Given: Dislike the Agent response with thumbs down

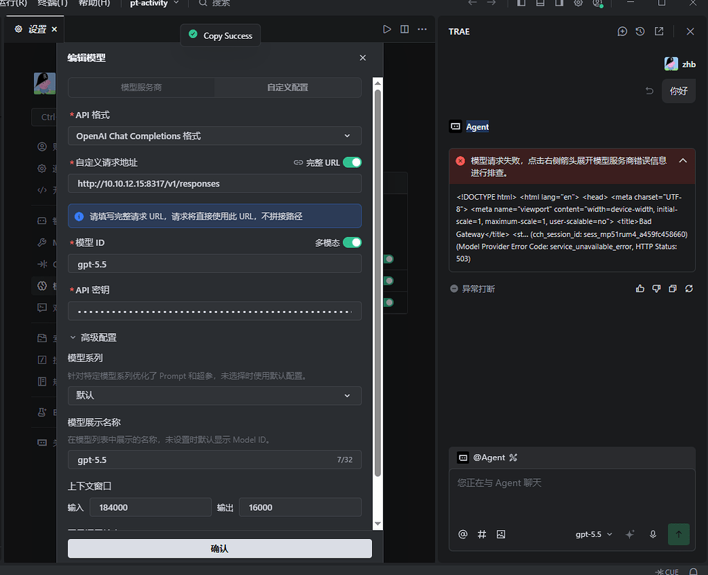Looking at the screenshot, I should (657, 288).
